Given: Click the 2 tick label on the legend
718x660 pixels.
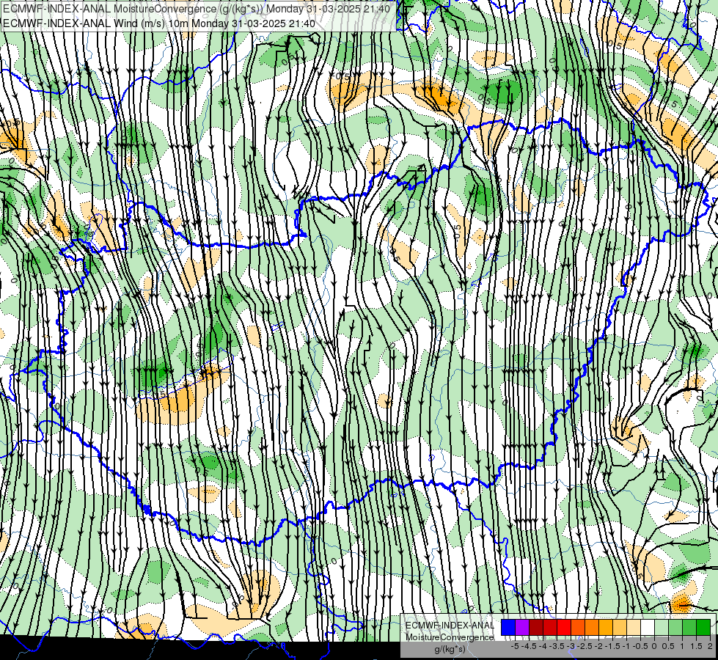Looking at the screenshot, I should tap(710, 646).
